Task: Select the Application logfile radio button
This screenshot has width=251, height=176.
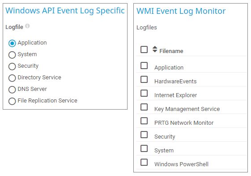Action: coord(12,43)
